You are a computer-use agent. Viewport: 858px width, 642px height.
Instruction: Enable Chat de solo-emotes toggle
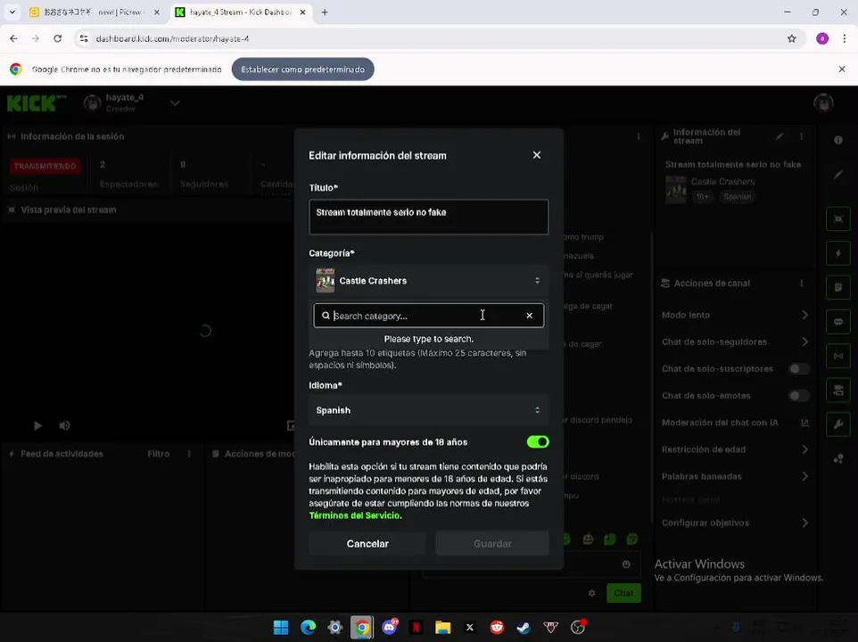[x=798, y=396]
